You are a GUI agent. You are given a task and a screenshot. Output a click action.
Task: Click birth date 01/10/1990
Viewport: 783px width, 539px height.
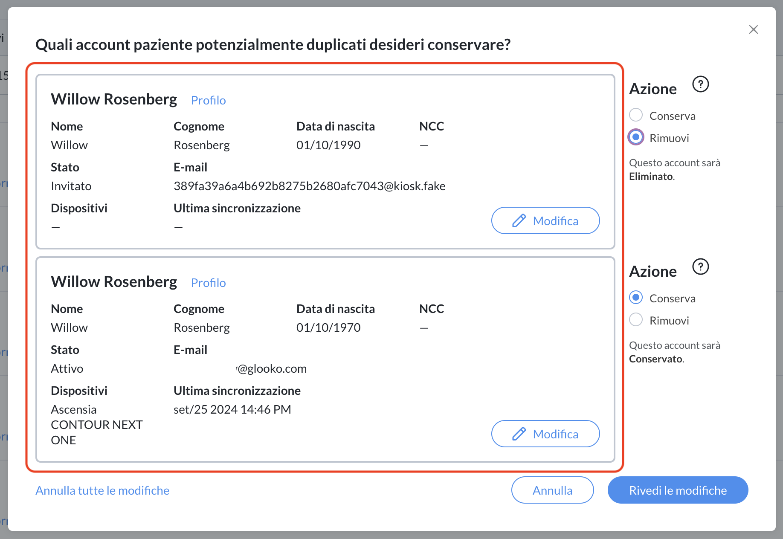pyautogui.click(x=328, y=145)
